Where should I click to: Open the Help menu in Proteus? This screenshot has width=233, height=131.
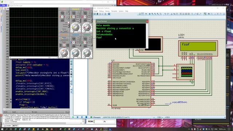[127, 11]
